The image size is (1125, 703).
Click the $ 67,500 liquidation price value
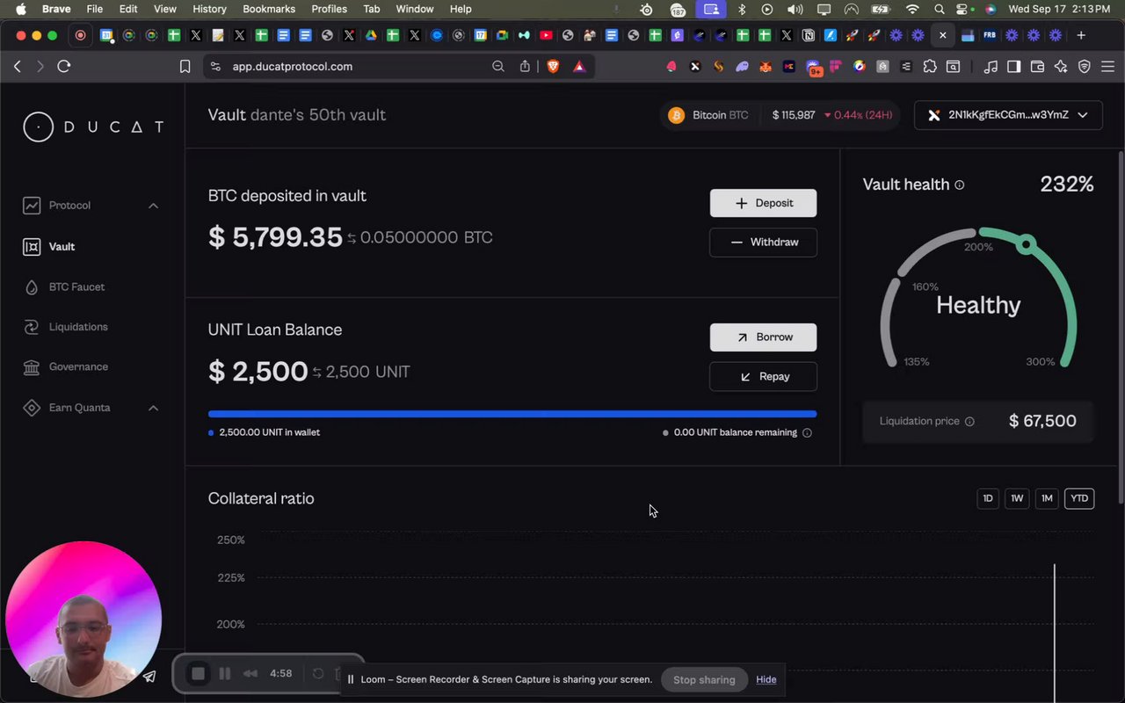click(1042, 421)
